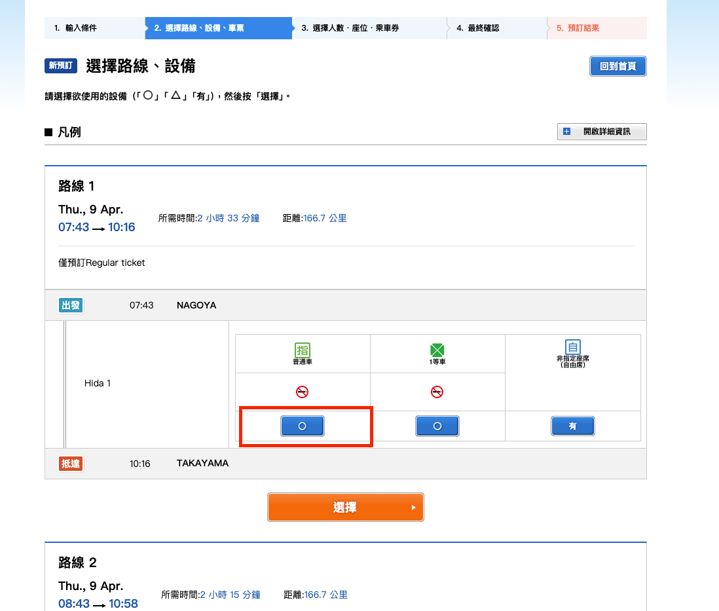Click step 1 輸入條件 tab
Screen dimensions: 719x611
click(95, 28)
